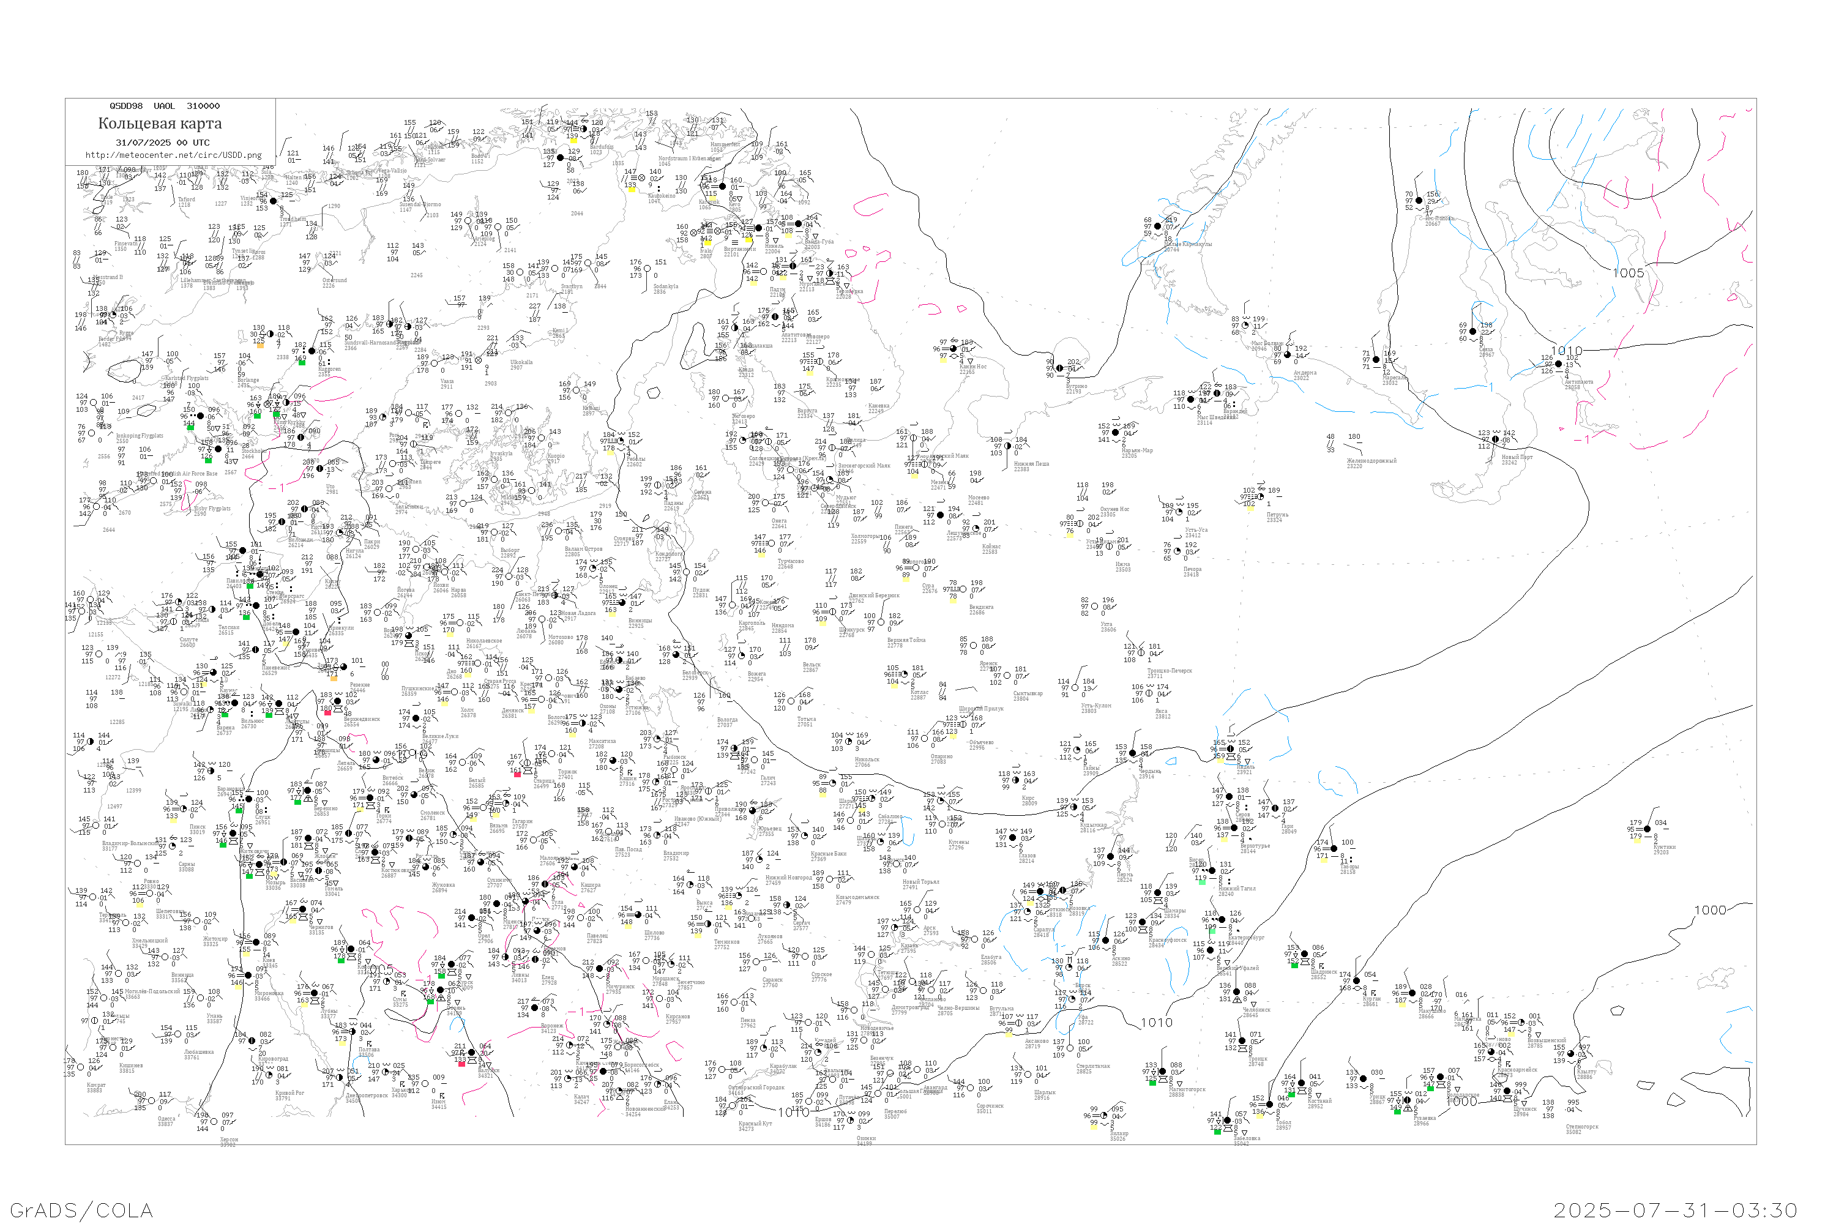Click the GrADS/COLA label at bottom left
Viewport: 1836px width, 1224px height.
[x=81, y=1210]
